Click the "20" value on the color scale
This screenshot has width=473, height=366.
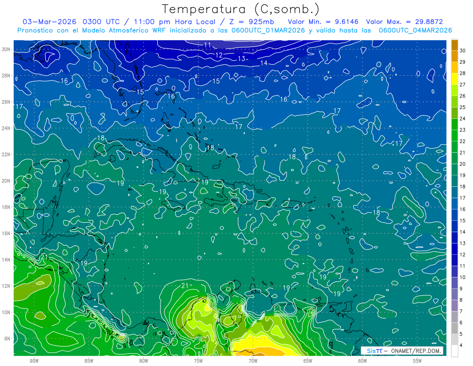pos(463,164)
